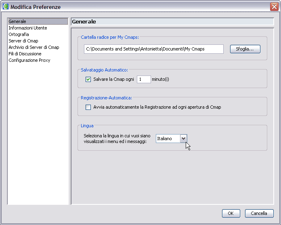Click the Sfoglia... browse button
The image size is (281, 225).
point(245,49)
